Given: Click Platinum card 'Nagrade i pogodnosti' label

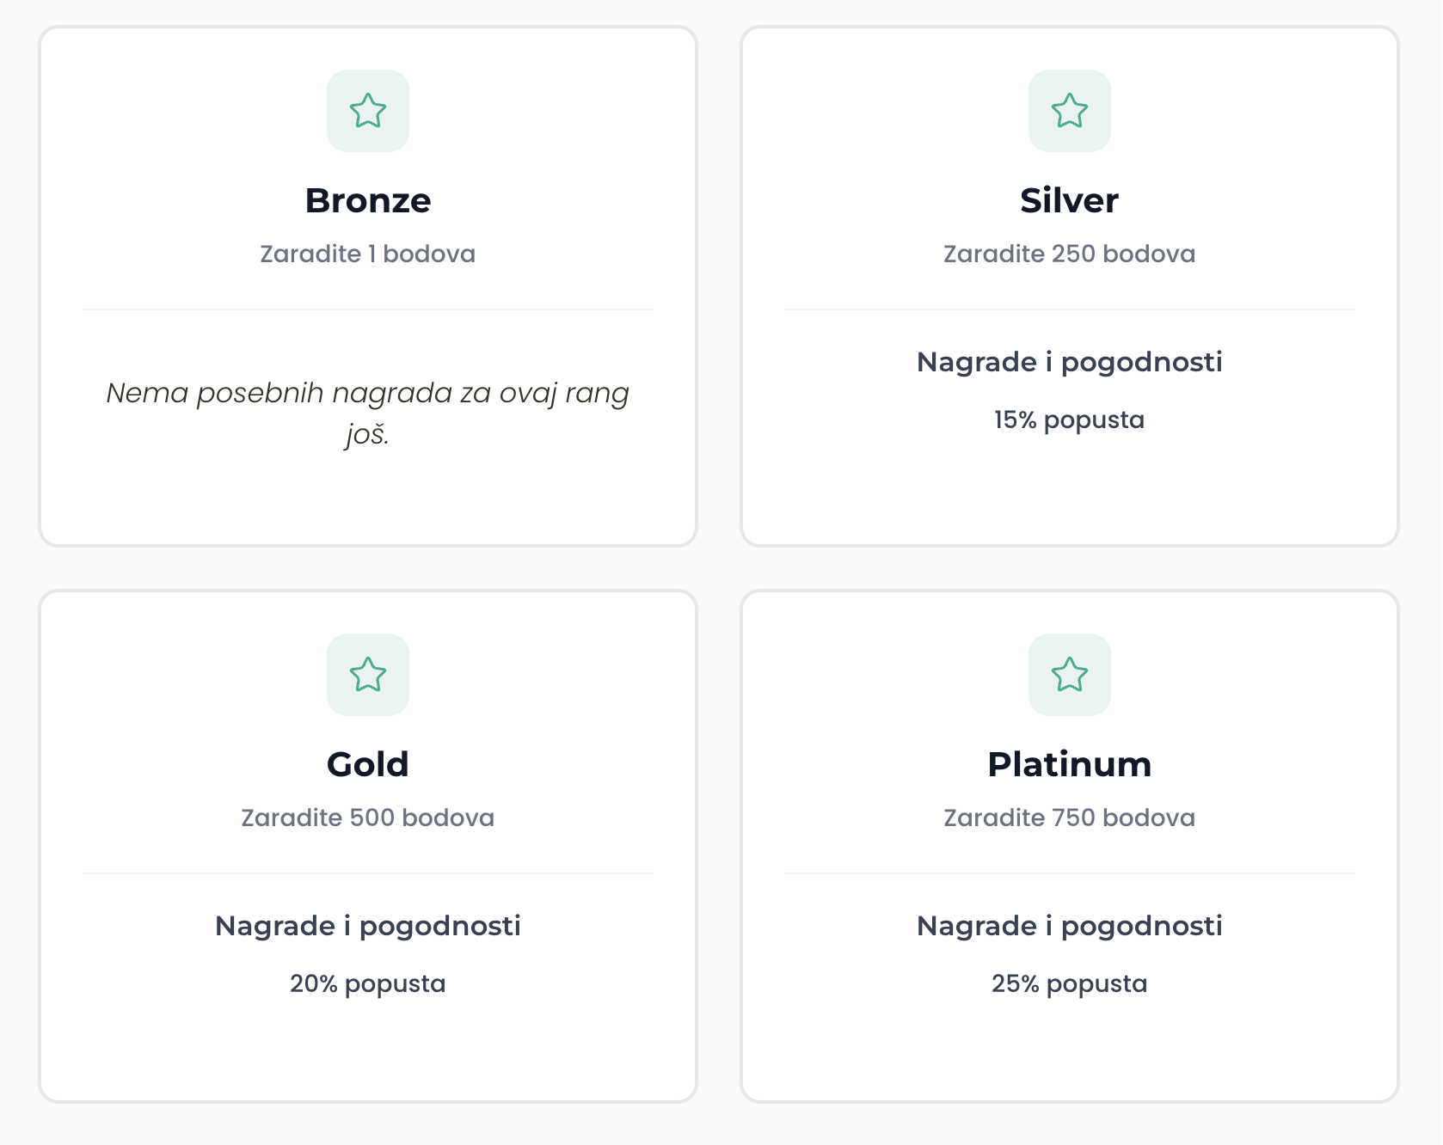Looking at the screenshot, I should point(1070,926).
